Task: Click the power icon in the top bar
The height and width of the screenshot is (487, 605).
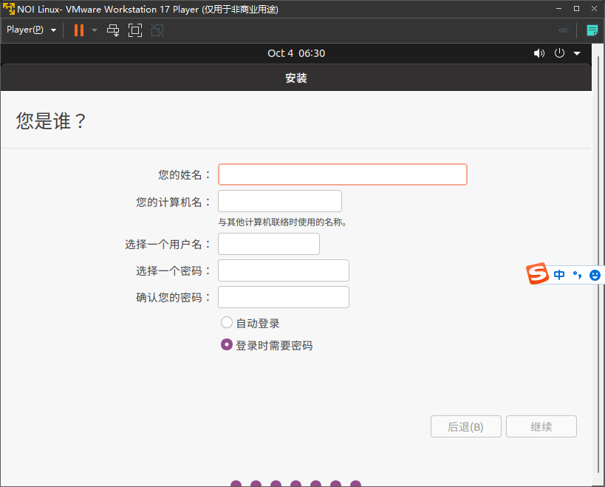Action: 559,53
